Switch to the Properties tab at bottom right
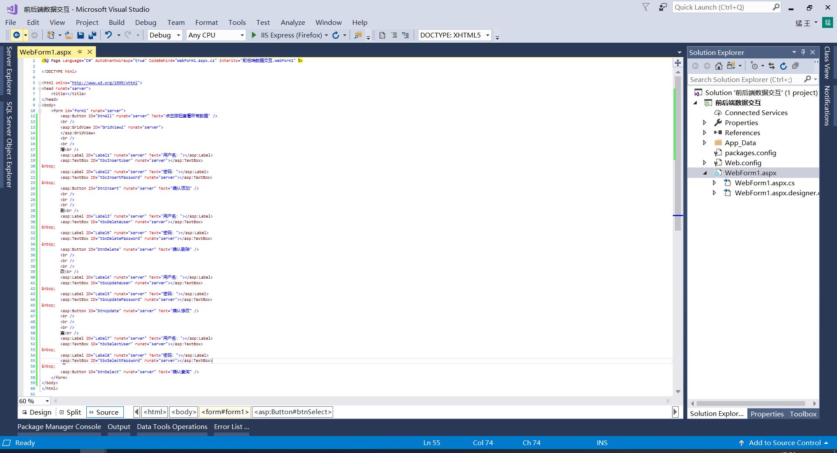The width and height of the screenshot is (837, 453). tap(767, 414)
